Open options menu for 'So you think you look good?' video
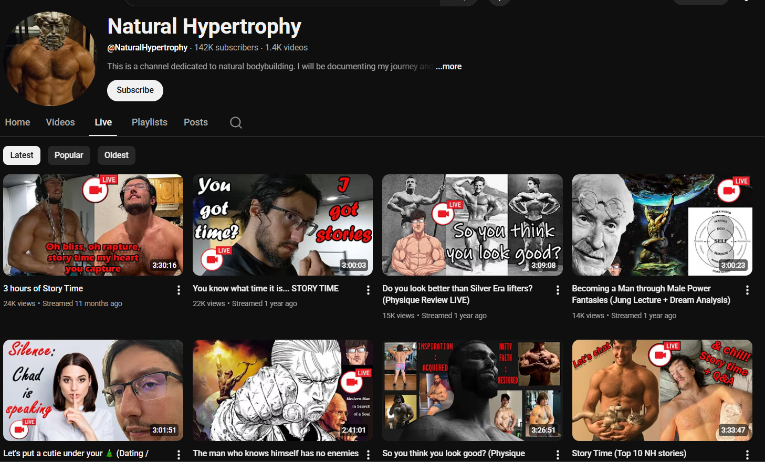 (558, 455)
